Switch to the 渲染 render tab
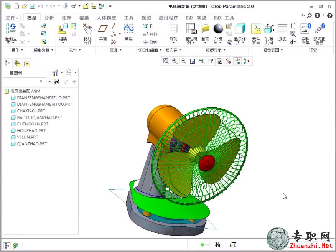This screenshot has width=336, height=252. point(84,18)
